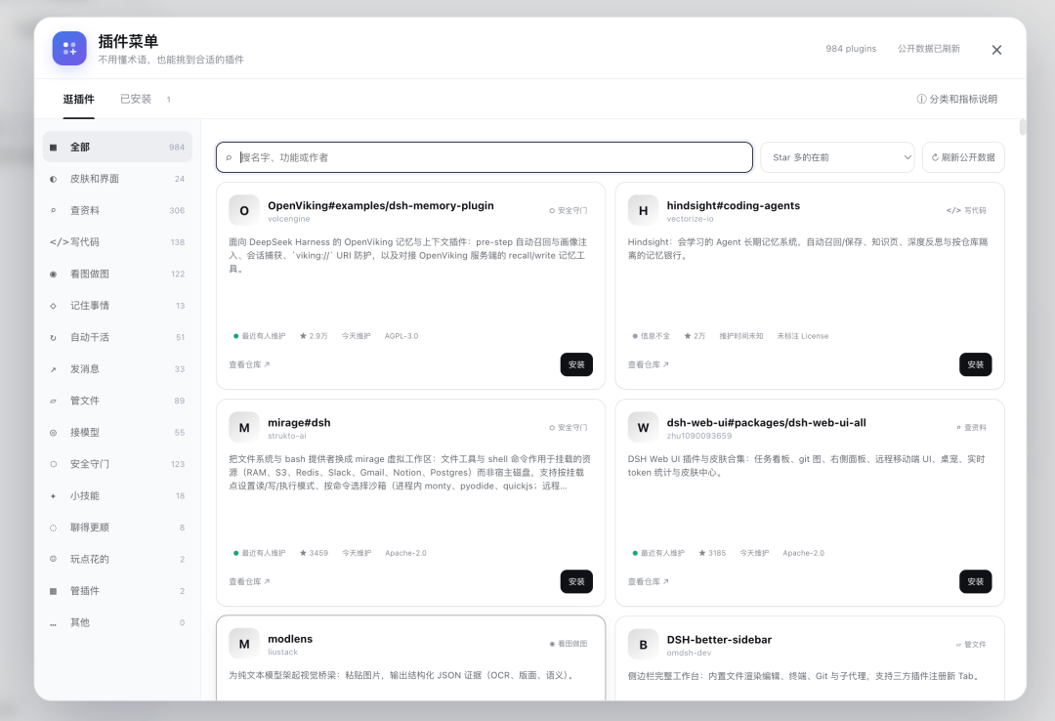The height and width of the screenshot is (721, 1055).
Task: Close the plugin menu dialog
Action: (996, 50)
